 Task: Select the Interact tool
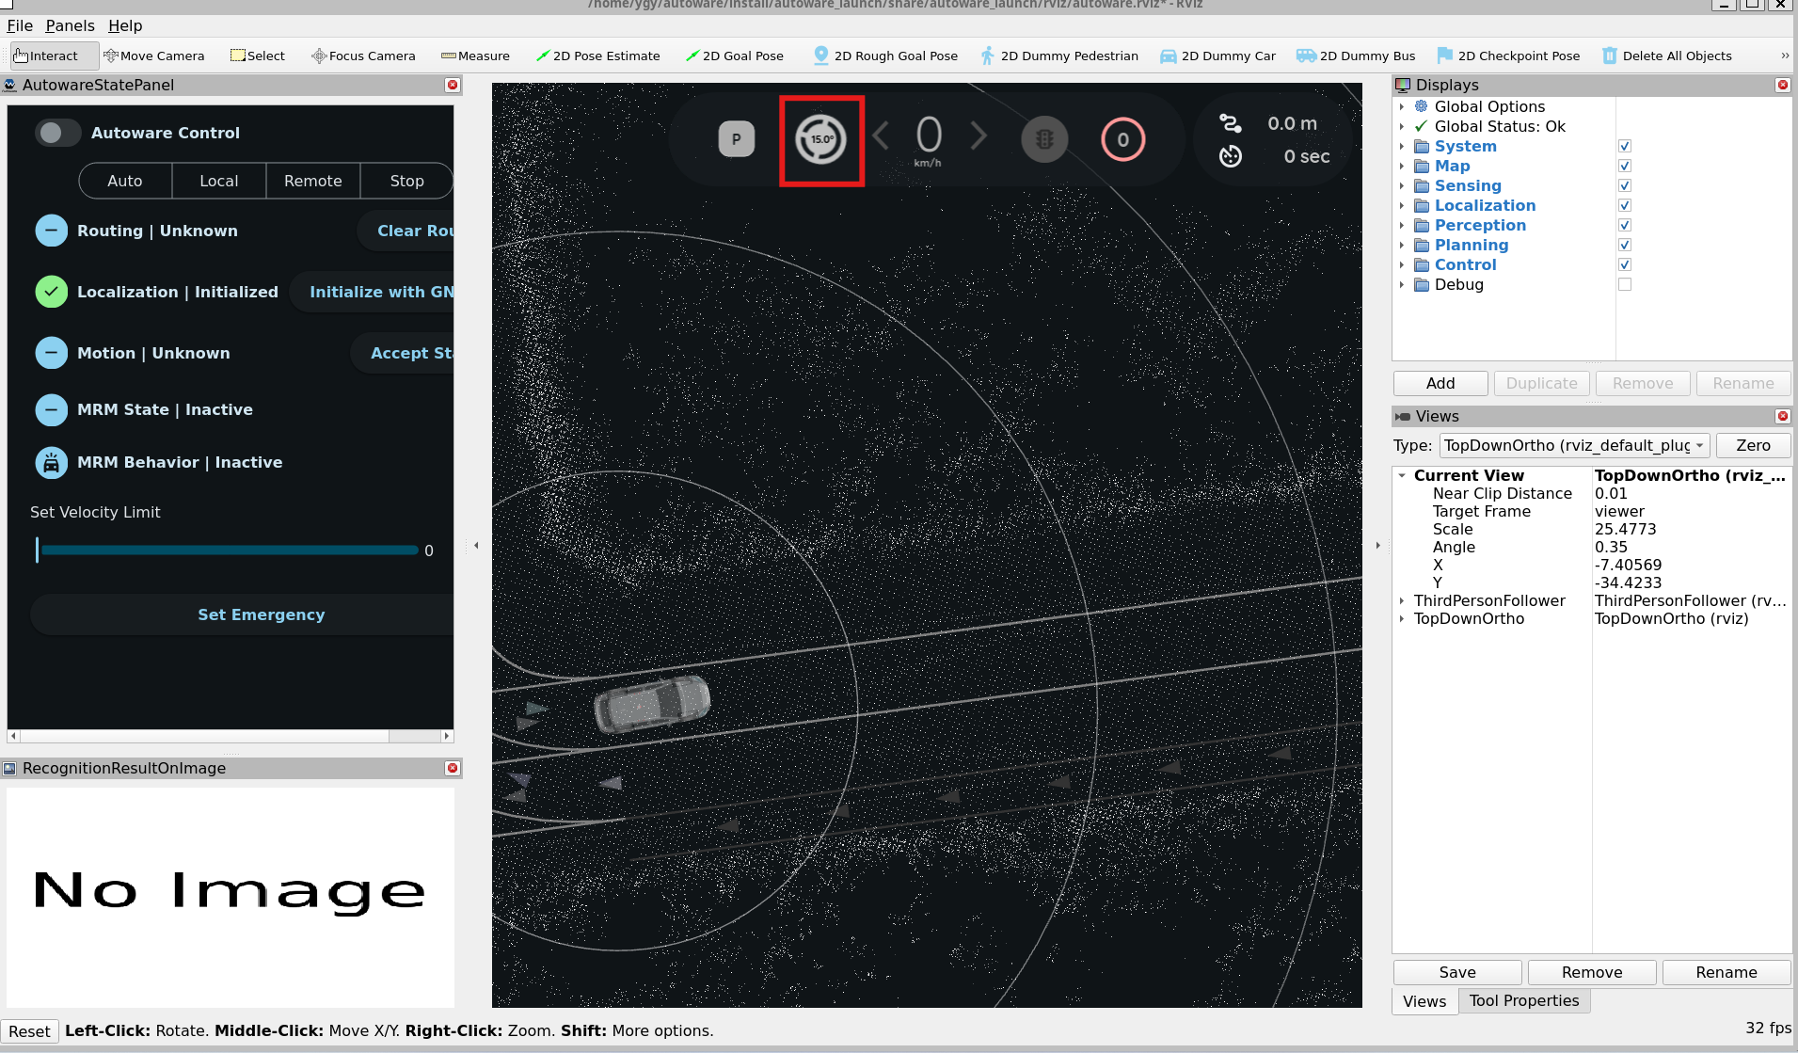click(54, 56)
